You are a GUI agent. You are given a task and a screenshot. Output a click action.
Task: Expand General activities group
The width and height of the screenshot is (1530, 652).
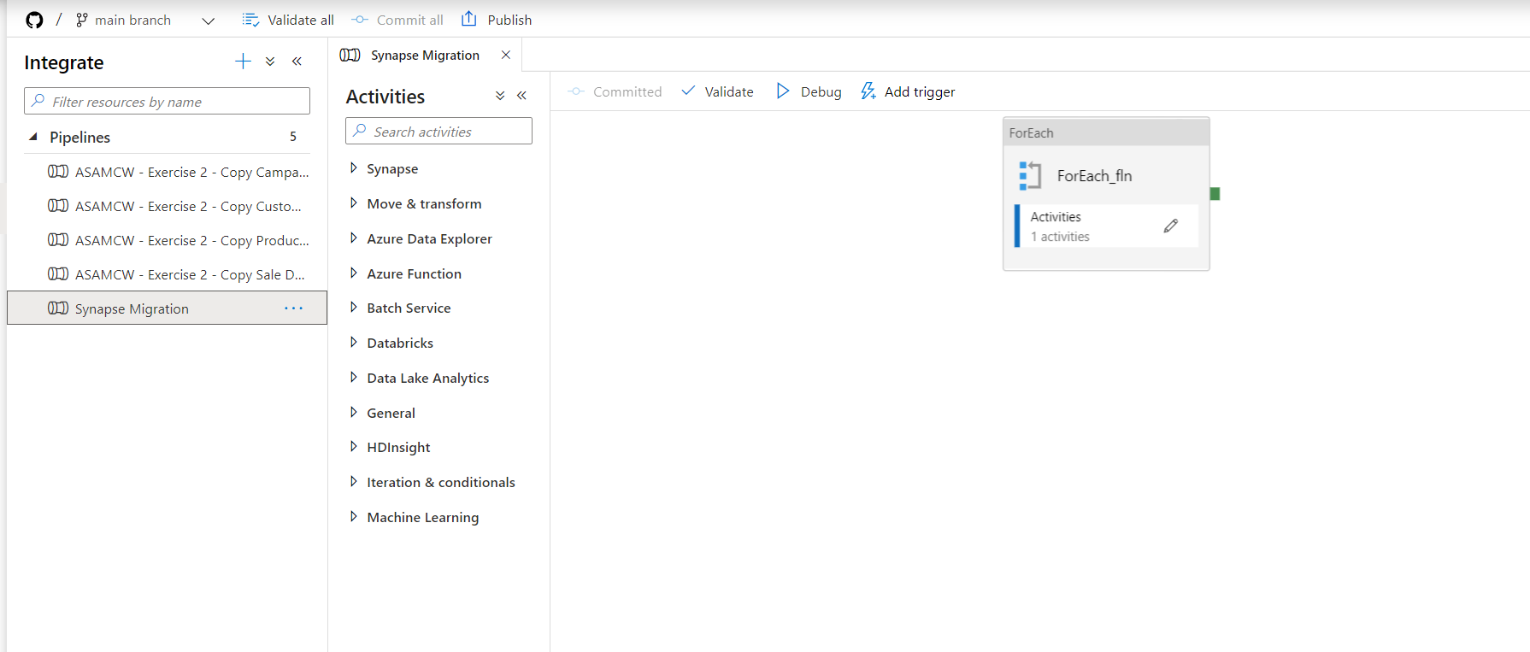354,413
